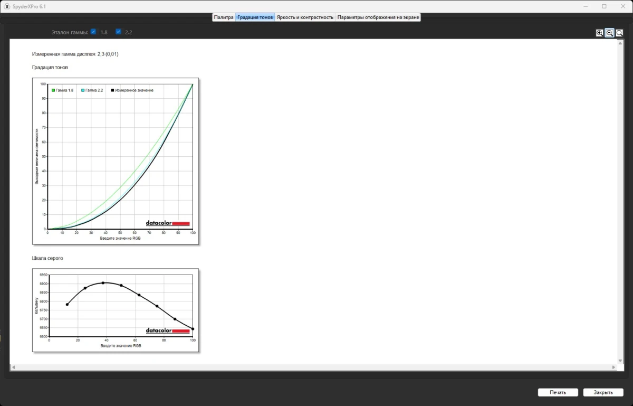Go to Параметры отображения на экране tab

[378, 17]
